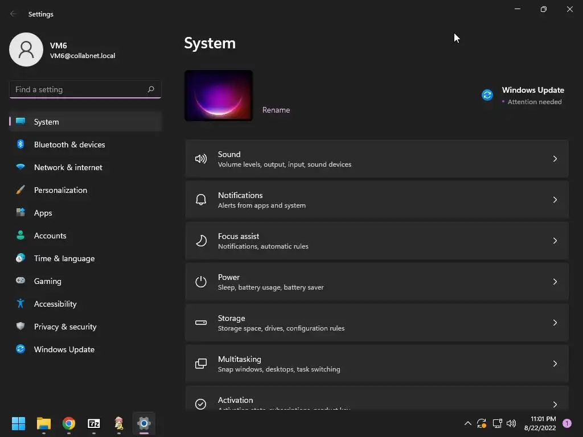Click the user profile avatar icon
Viewport: 583px width, 437px height.
[x=26, y=50]
